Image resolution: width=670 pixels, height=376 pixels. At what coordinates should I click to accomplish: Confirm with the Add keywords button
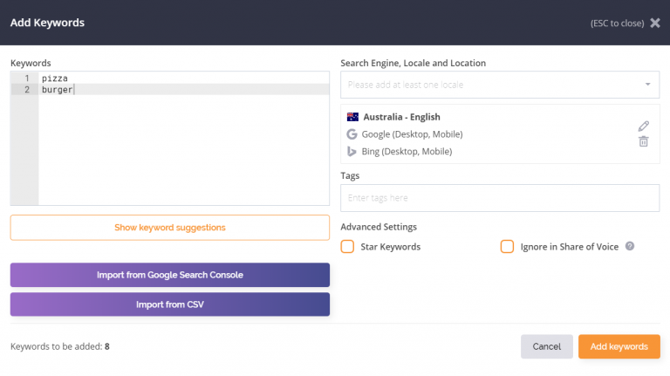[x=619, y=346]
